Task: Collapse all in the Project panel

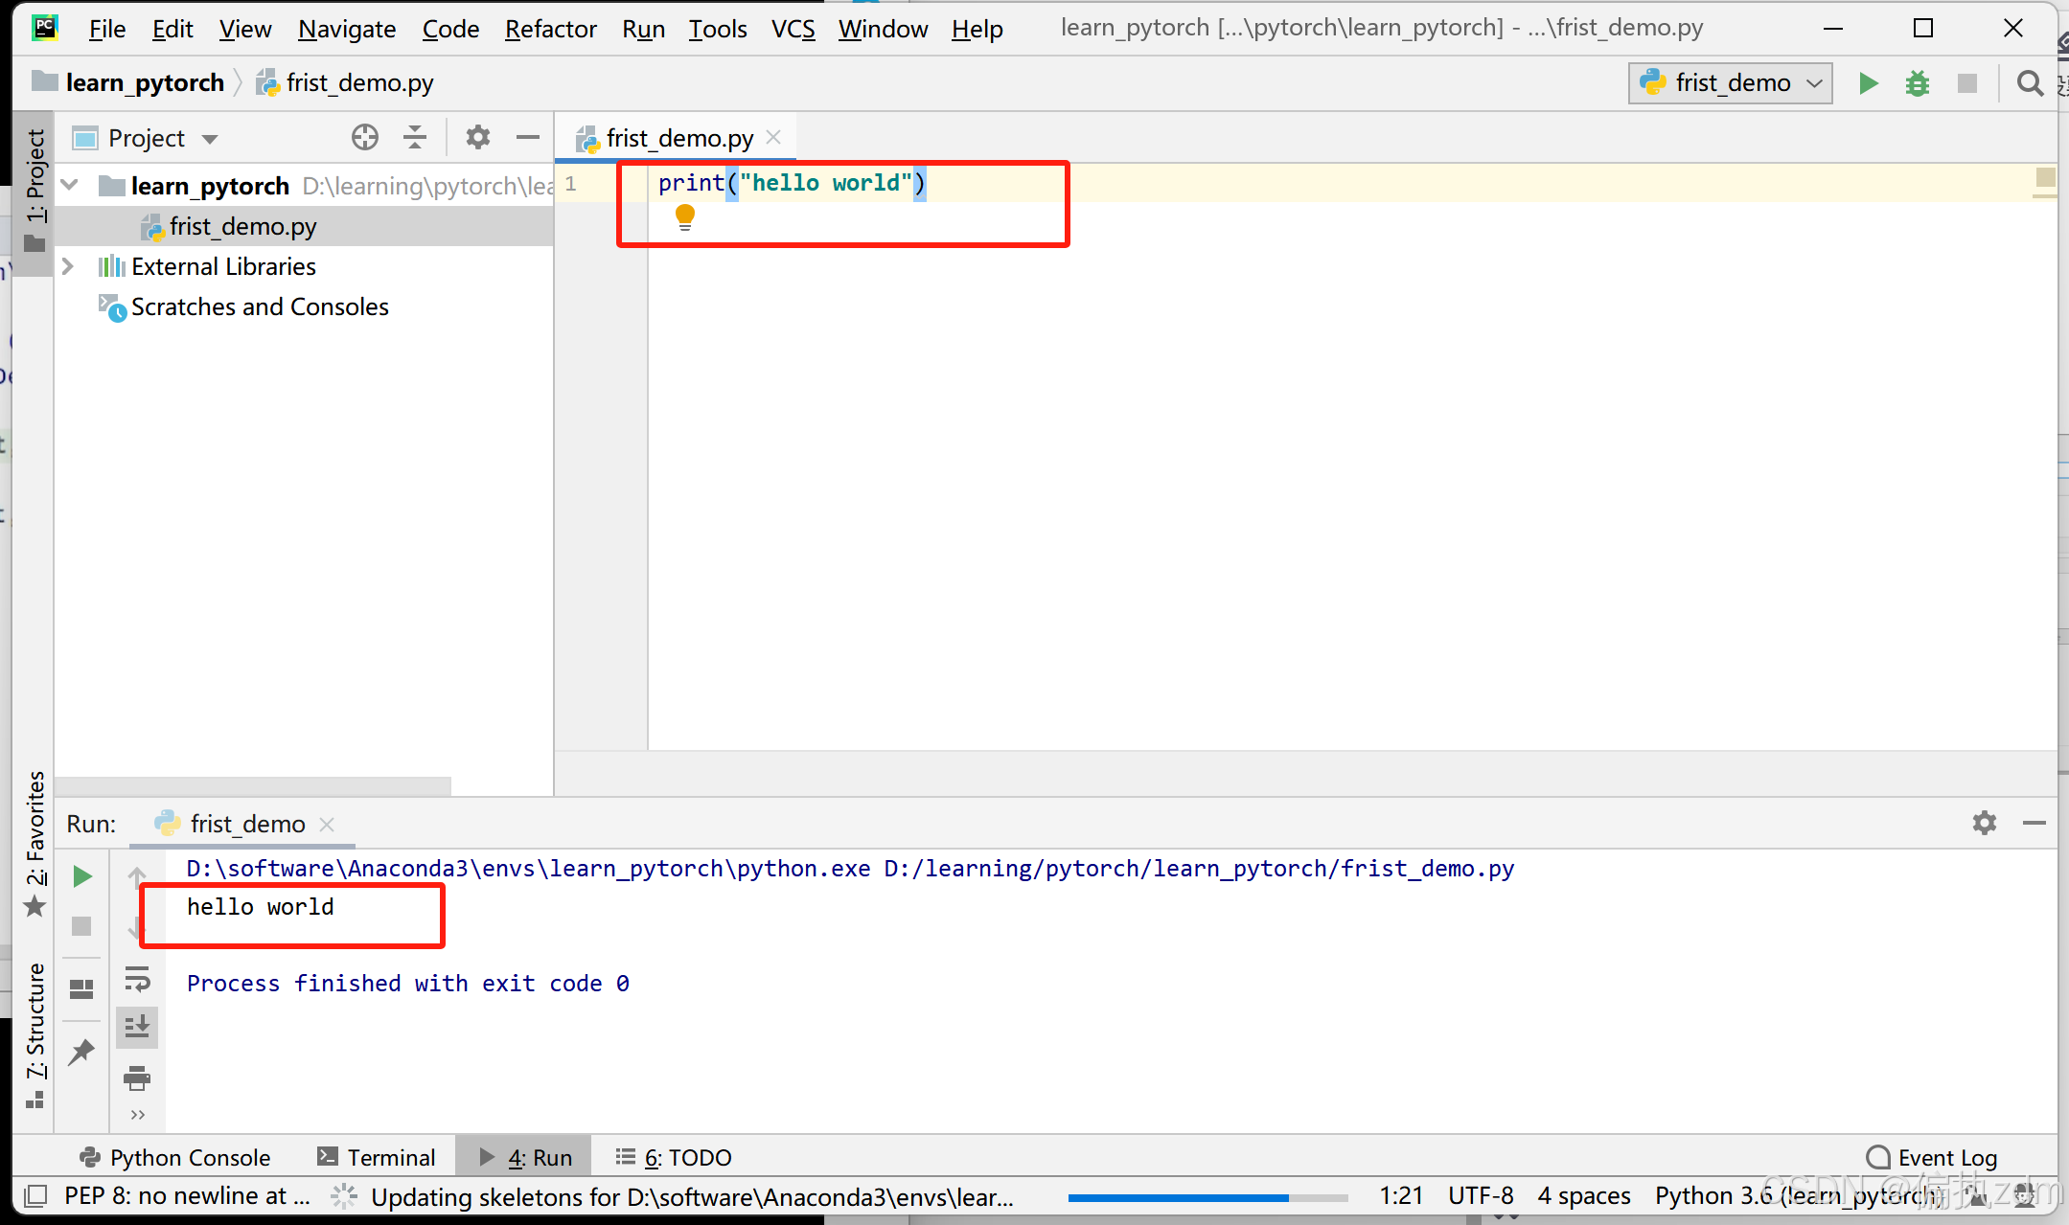Action: (x=415, y=138)
